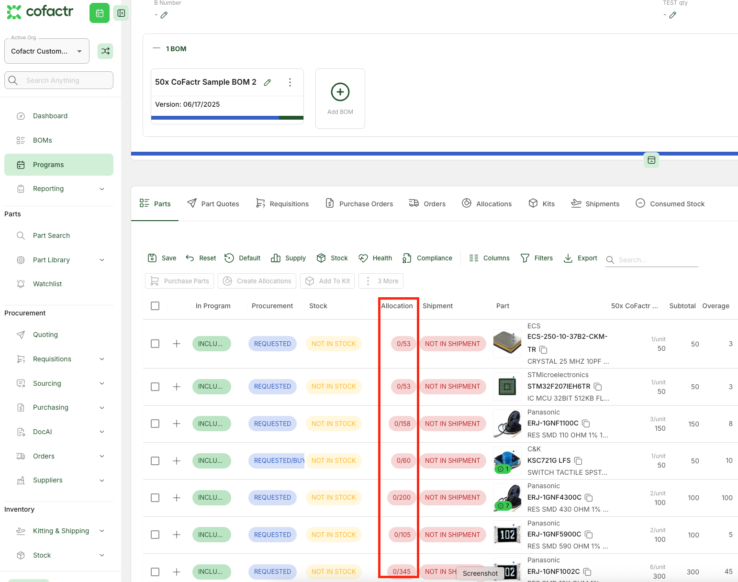Expand KSC721G LFS row with plus icon
Image resolution: width=738 pixels, height=582 pixels.
pyautogui.click(x=177, y=461)
